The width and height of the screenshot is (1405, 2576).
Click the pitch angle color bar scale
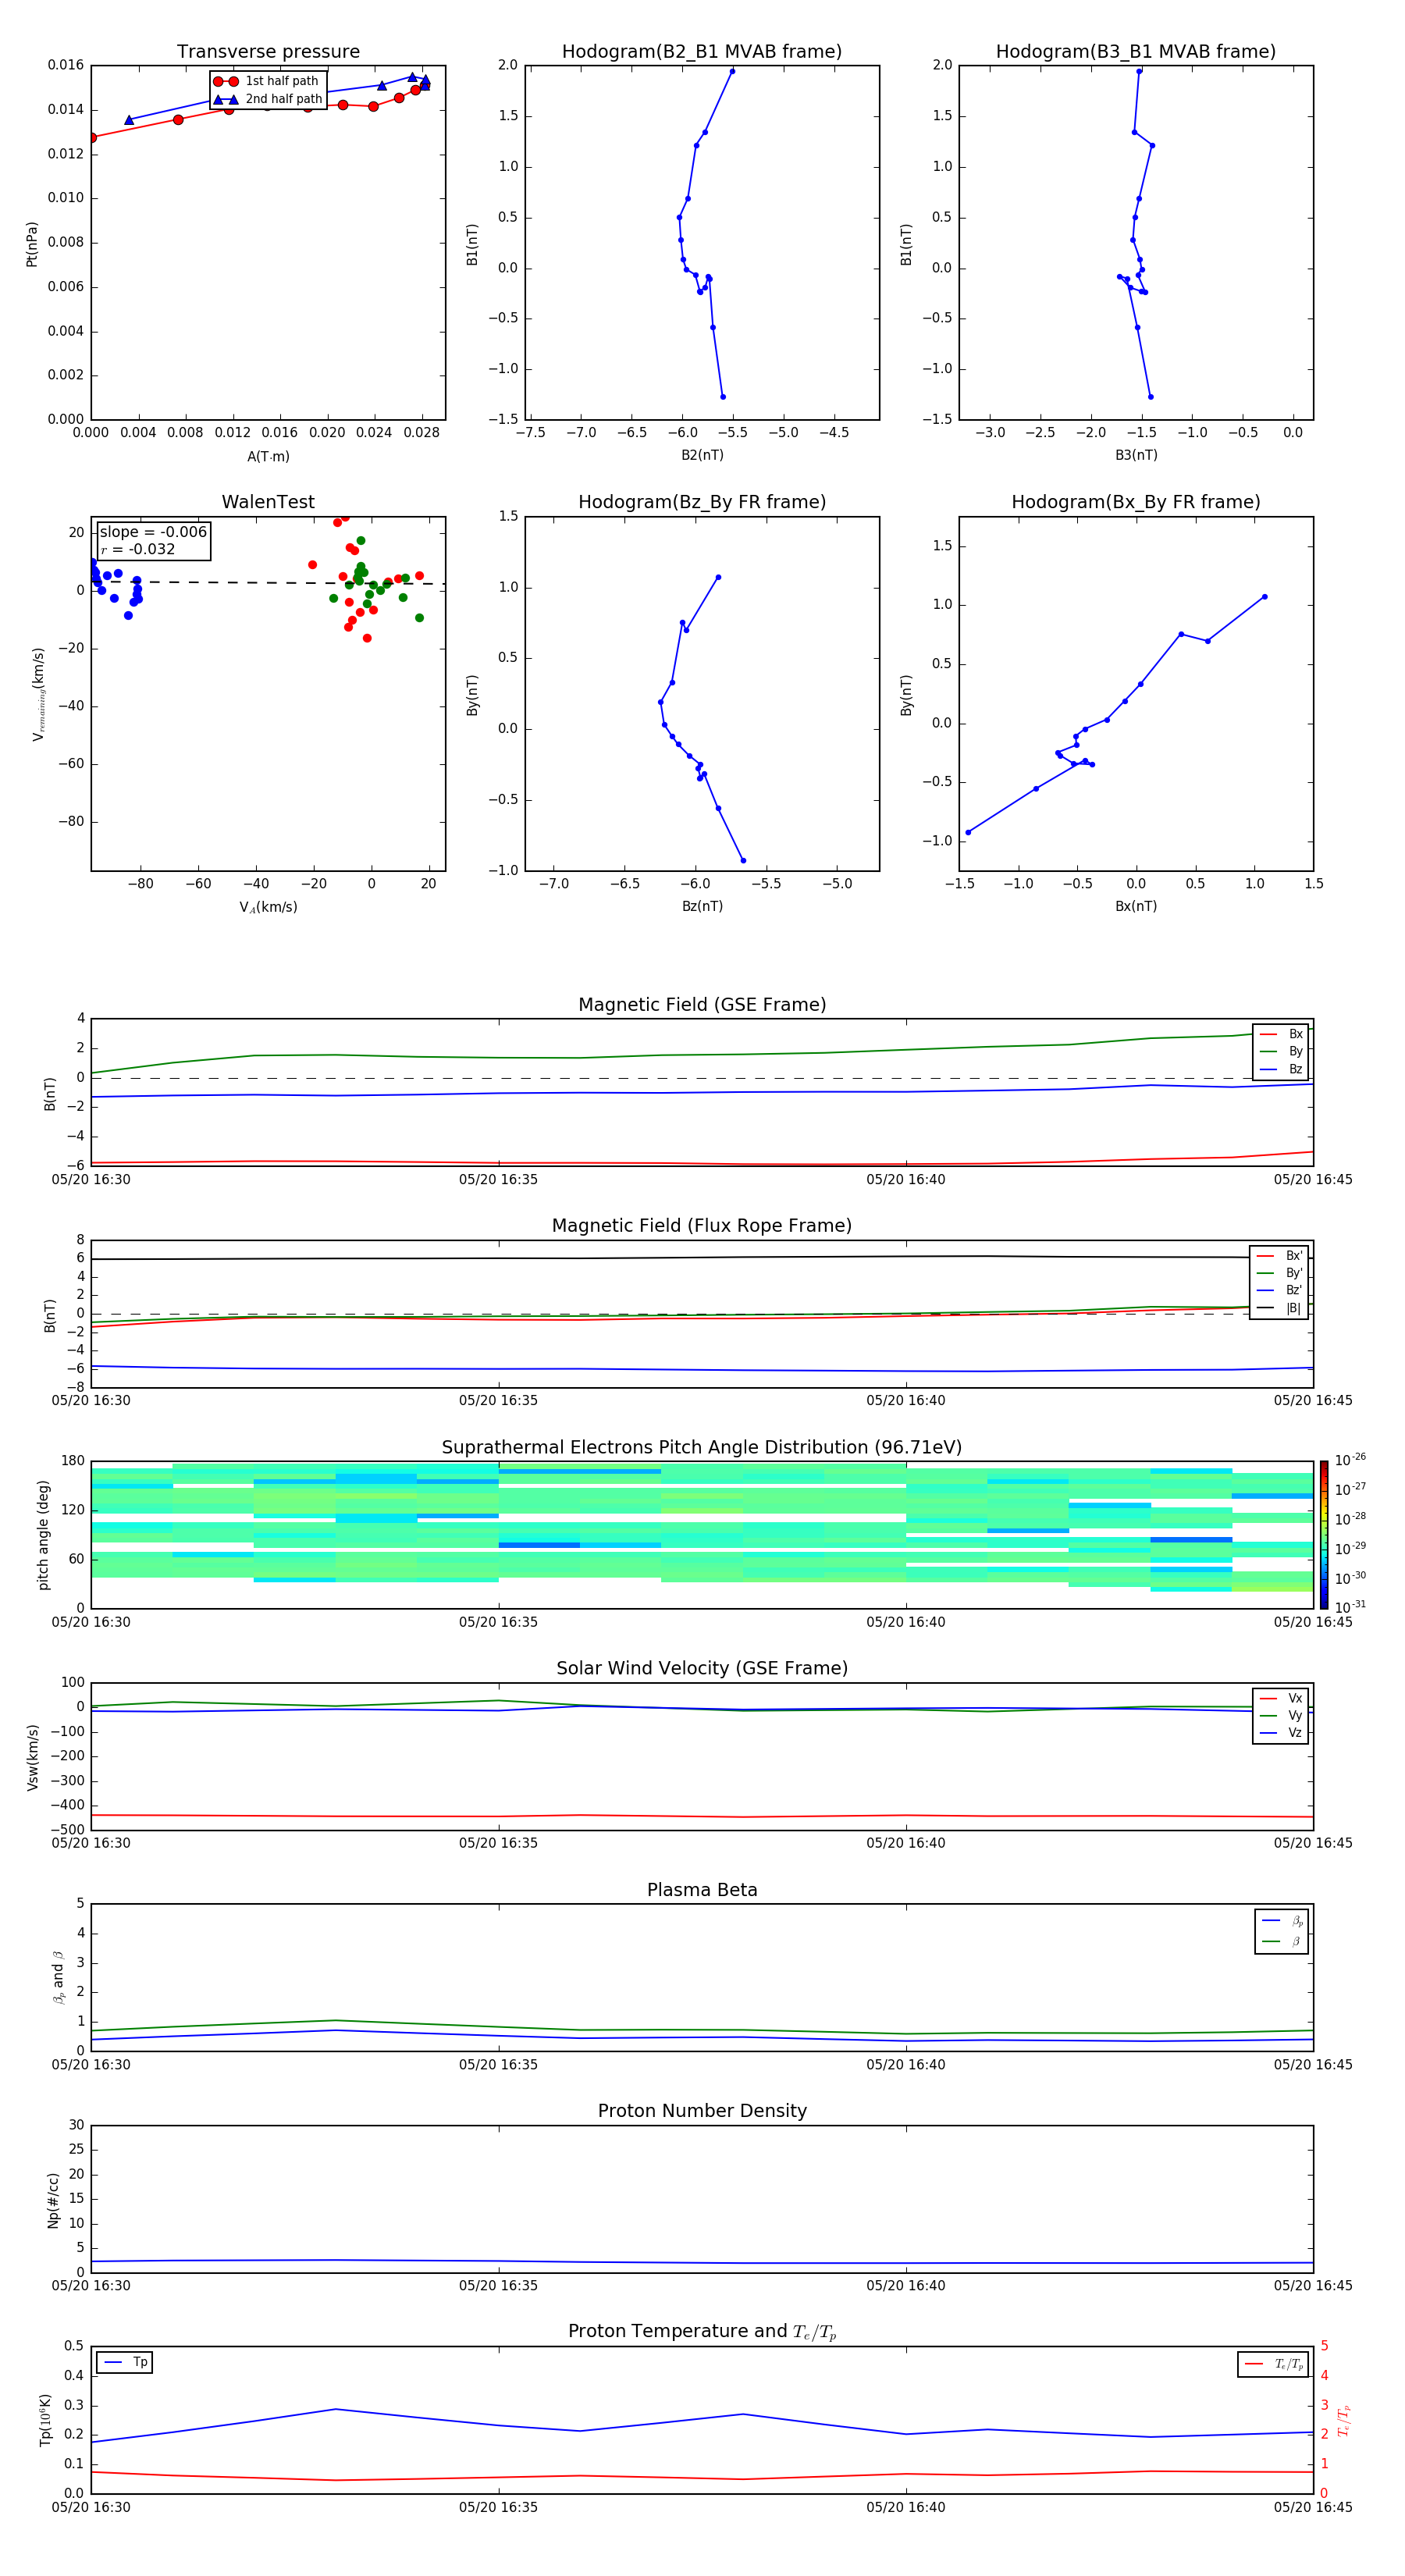tap(1324, 1534)
